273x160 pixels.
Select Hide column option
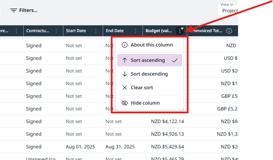[x=150, y=103]
